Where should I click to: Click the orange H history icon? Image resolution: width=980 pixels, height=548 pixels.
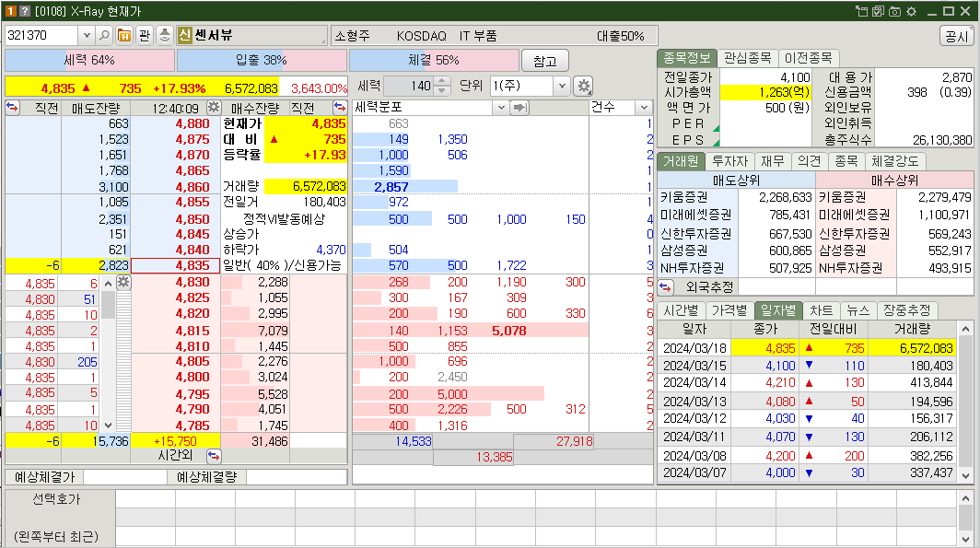click(124, 36)
